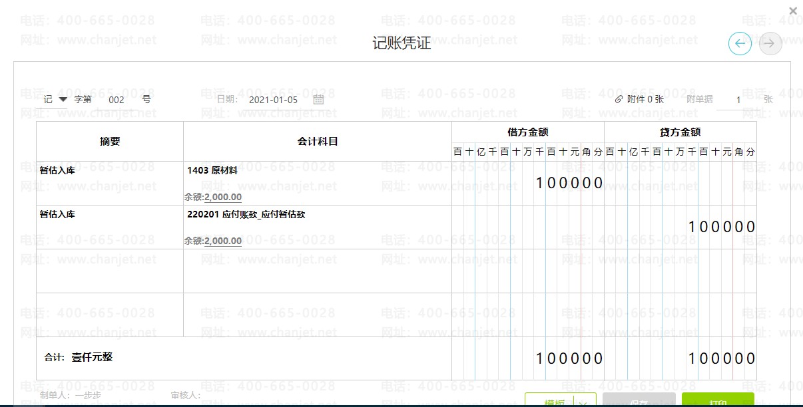Select account cell 220201 应付账款_应付暂估款
The width and height of the screenshot is (803, 407).
coord(318,227)
